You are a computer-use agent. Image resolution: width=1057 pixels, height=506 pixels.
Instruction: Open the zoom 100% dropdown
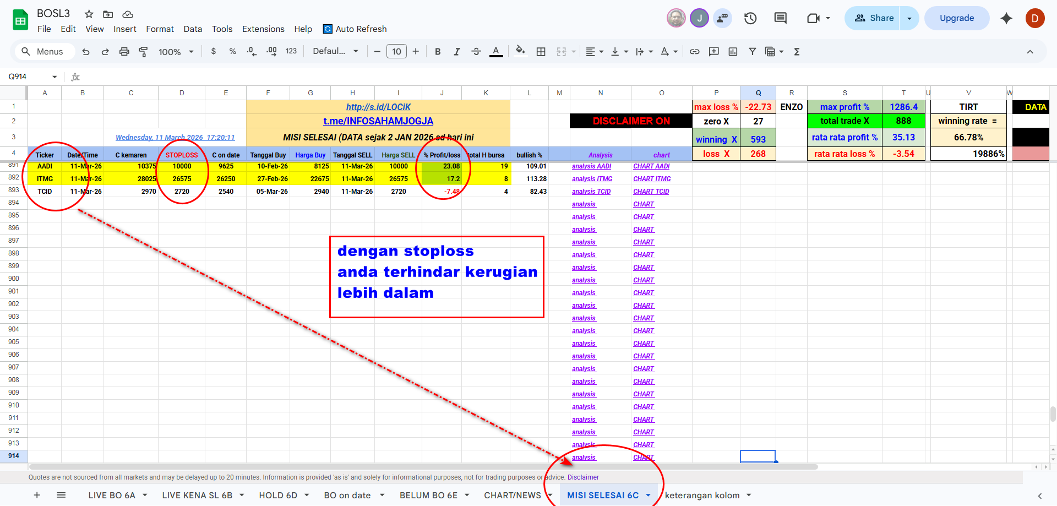click(176, 52)
